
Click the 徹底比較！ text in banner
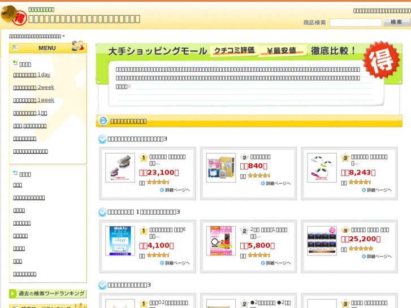click(x=333, y=51)
